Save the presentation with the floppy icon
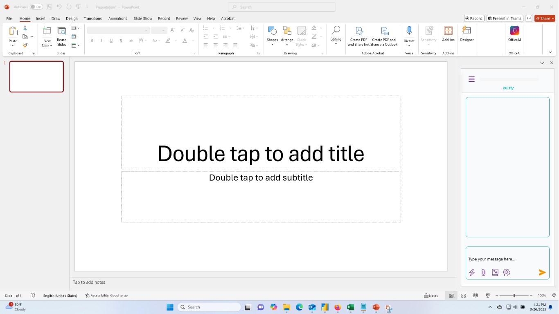This screenshot has height=314, width=559. [50, 7]
